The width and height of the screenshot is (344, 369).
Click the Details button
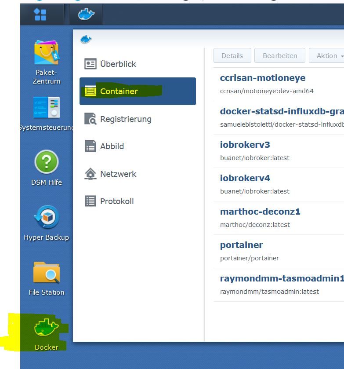tap(232, 55)
